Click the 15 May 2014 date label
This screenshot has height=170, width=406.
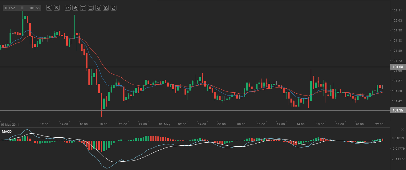[x=10, y=124]
